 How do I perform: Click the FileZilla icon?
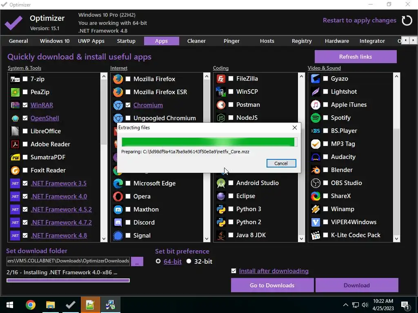[221, 79]
